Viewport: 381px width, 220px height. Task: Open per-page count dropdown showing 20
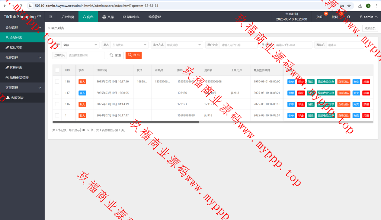[x=85, y=130]
